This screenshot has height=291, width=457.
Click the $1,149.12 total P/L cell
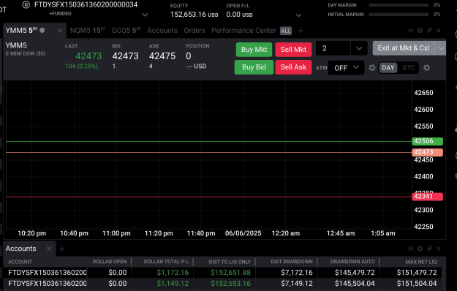tap(173, 284)
